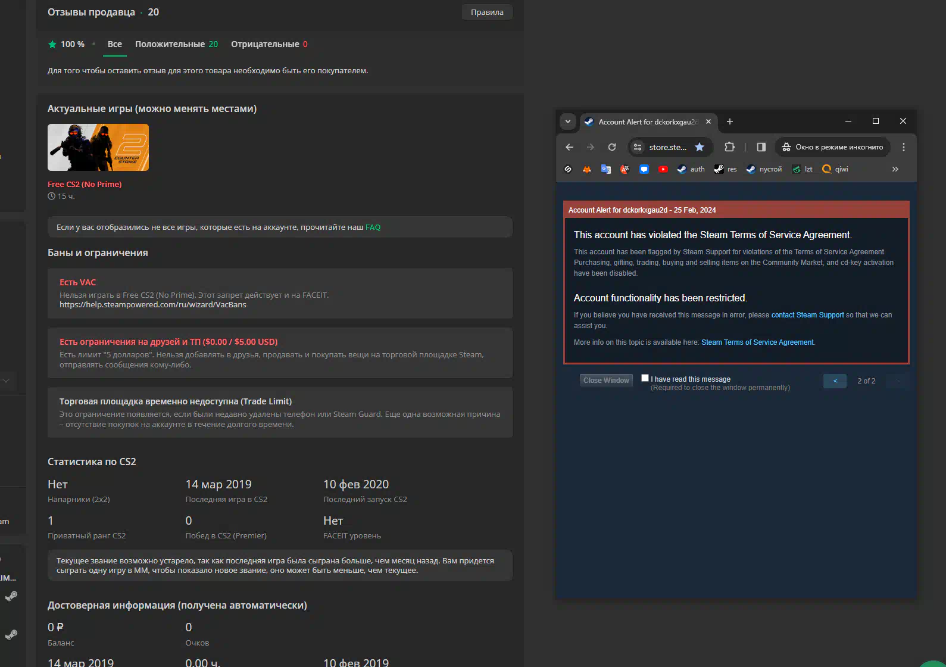Open the VacBans help URL
This screenshot has width=946, height=667.
pyautogui.click(x=153, y=304)
